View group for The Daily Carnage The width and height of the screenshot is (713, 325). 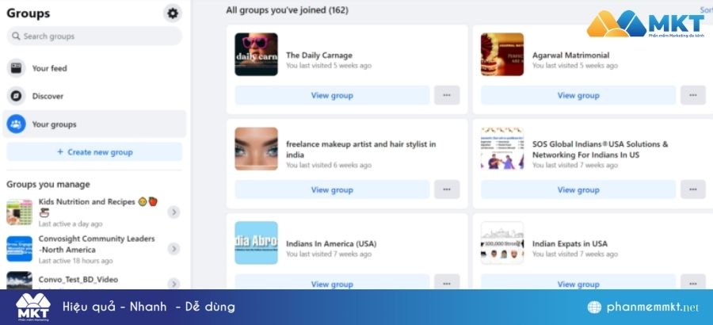332,95
